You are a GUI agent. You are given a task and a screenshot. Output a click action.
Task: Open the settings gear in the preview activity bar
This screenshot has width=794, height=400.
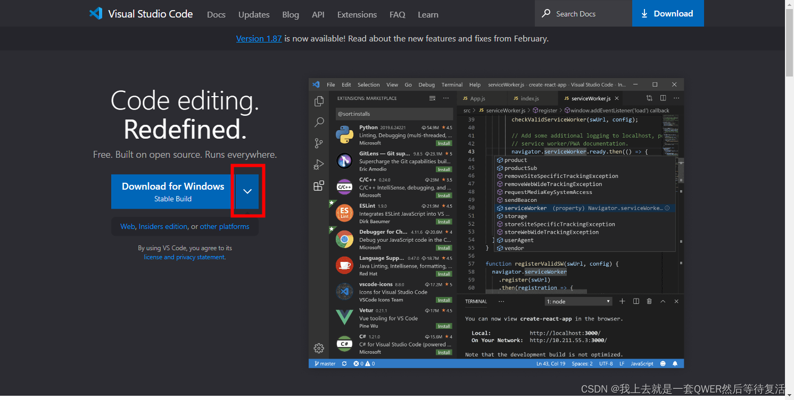319,348
